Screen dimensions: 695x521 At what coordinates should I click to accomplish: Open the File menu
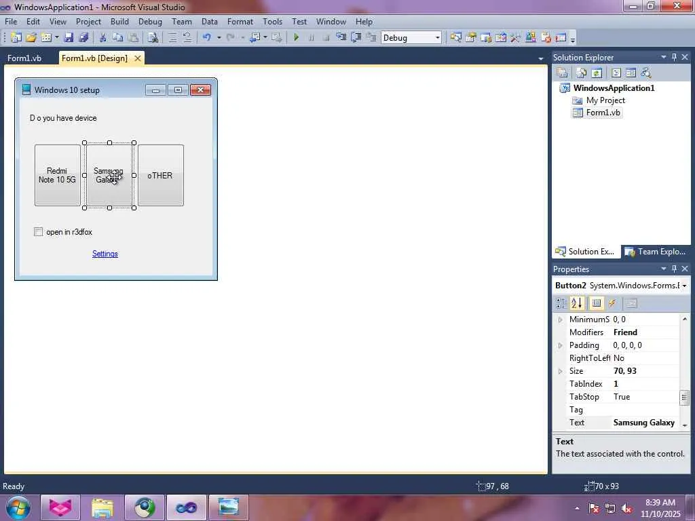(x=11, y=21)
